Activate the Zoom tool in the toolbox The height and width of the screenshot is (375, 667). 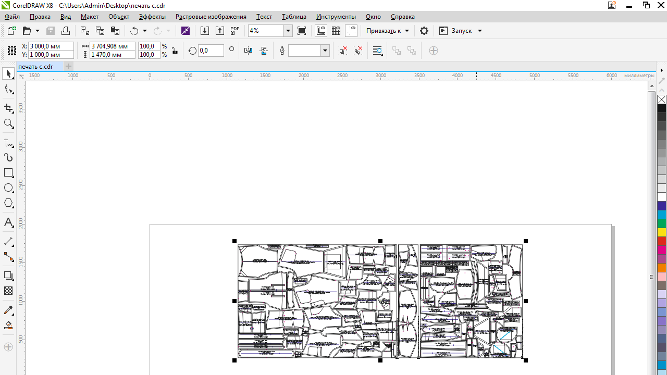(x=8, y=123)
